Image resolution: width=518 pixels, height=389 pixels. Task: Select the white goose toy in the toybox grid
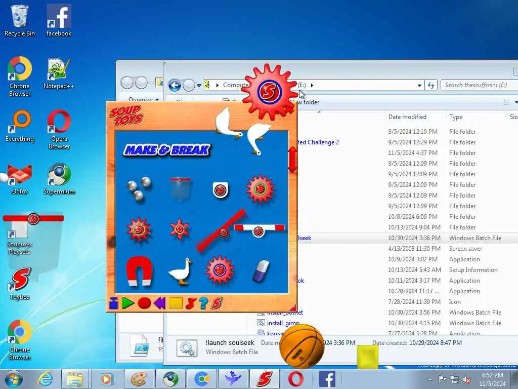pos(181,271)
